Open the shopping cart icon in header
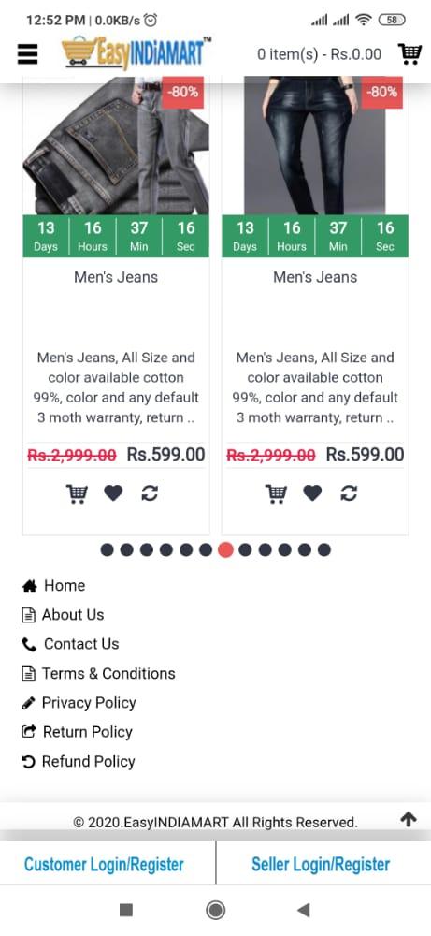The image size is (431, 936). [409, 53]
